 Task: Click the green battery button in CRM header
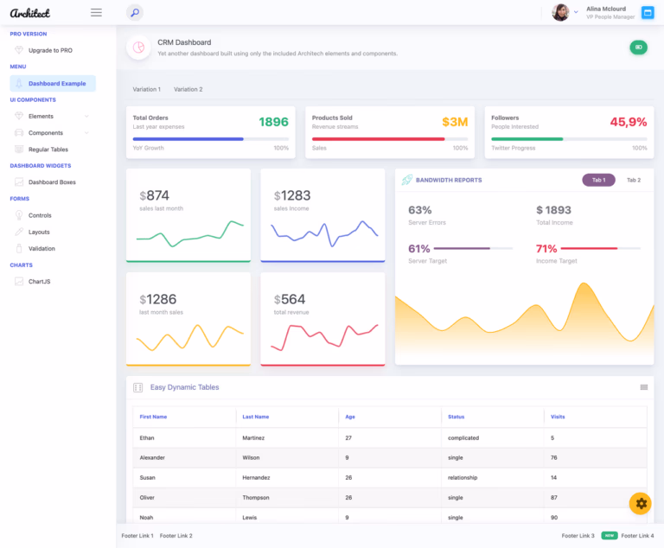coord(638,48)
